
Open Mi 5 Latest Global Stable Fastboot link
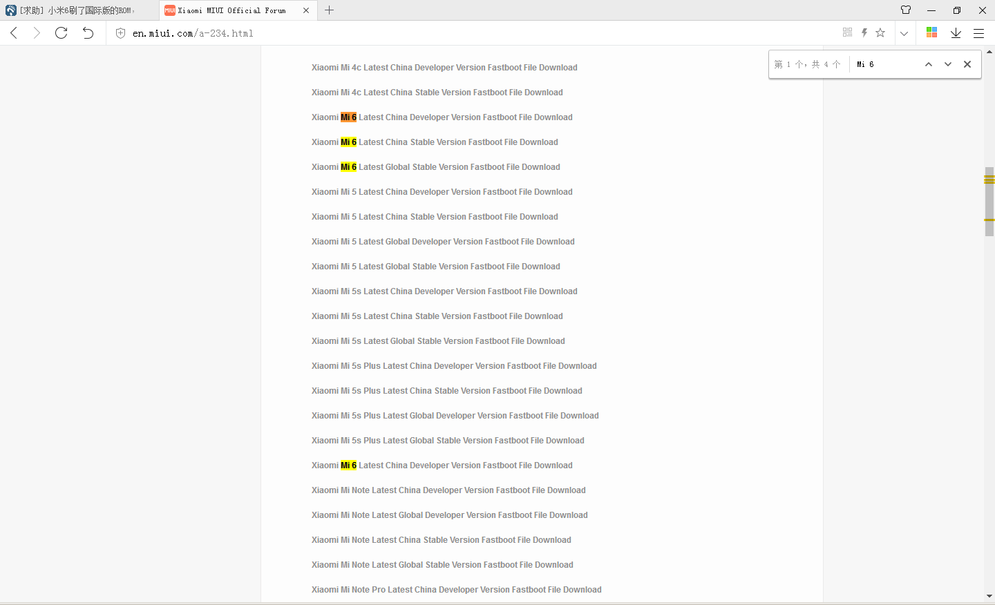point(435,267)
